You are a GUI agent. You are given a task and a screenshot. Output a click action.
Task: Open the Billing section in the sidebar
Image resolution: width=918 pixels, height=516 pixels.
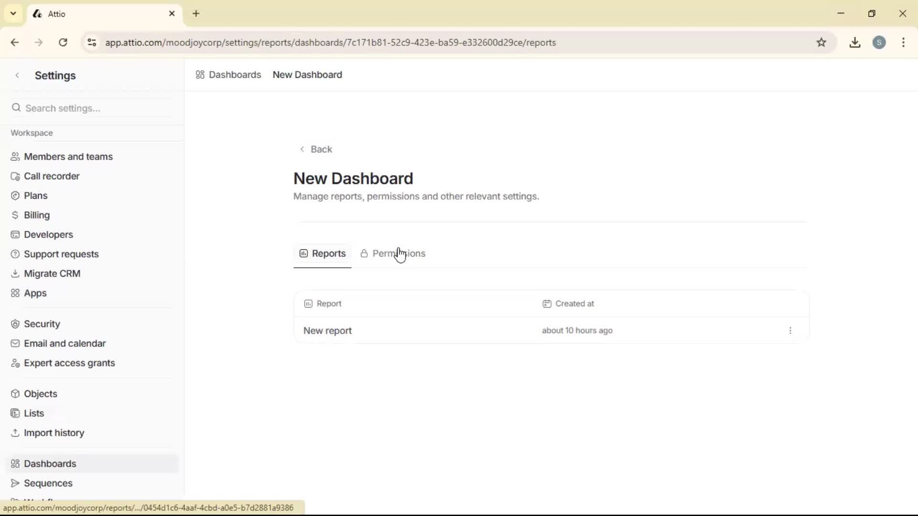[36, 215]
